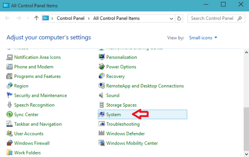Open Security and Maintenance
This screenshot has height=157, width=249.
coord(40,95)
